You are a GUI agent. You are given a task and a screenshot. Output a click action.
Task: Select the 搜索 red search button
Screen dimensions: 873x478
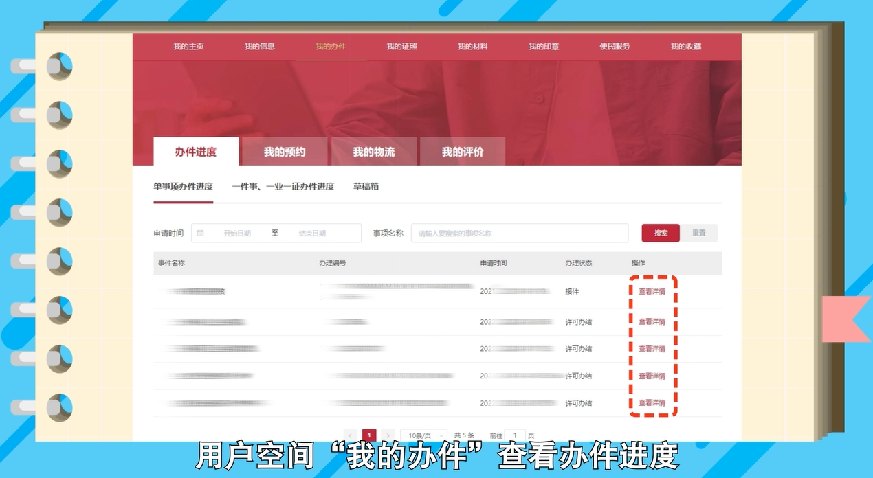tap(660, 233)
